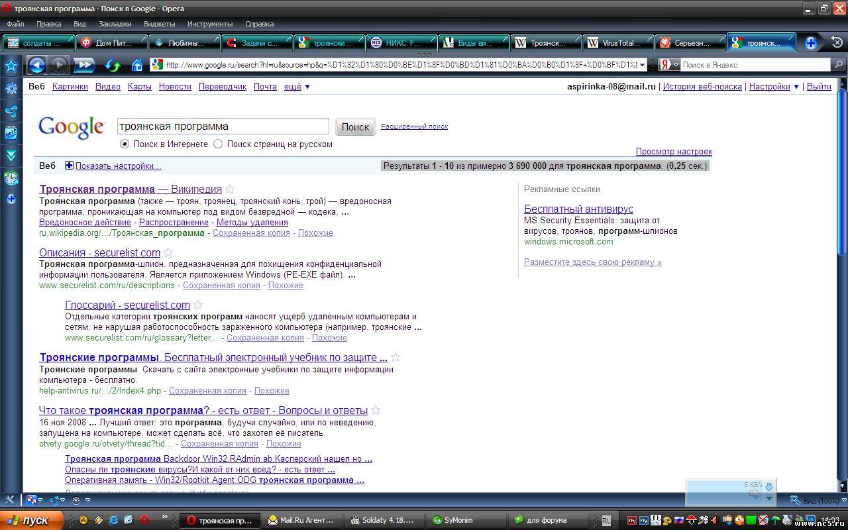This screenshot has height=530, width=848.
Task: Click the История веб-поиска link
Action: coord(702,87)
